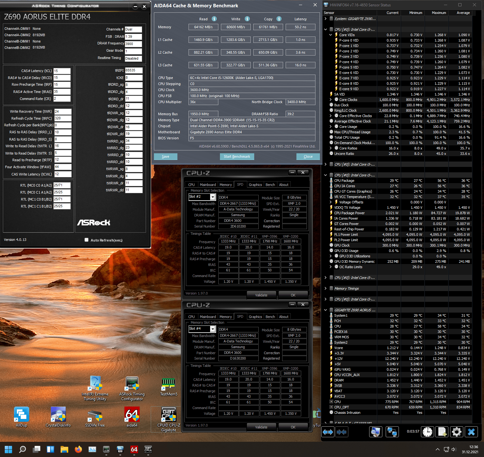Expand the Core Ratios node
484x457 pixels.
pyautogui.click(x=331, y=148)
